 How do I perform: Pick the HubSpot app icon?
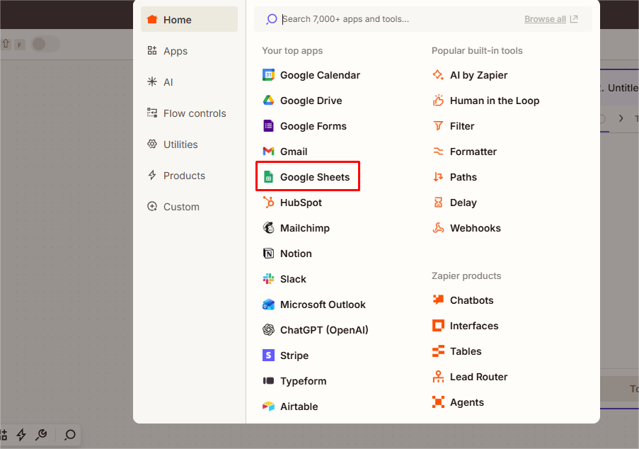(268, 203)
